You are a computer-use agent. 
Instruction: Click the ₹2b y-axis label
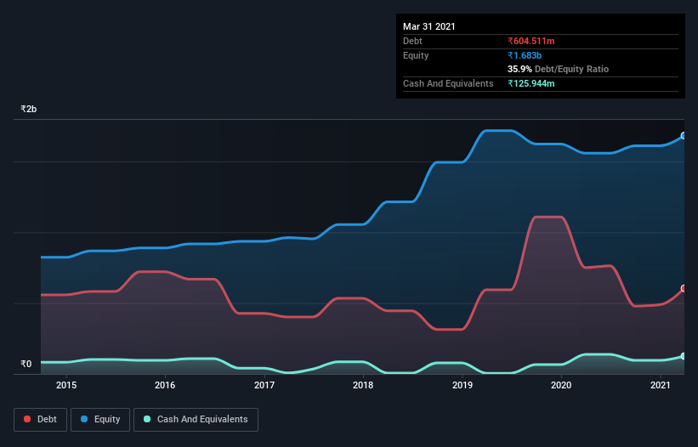[29, 109]
